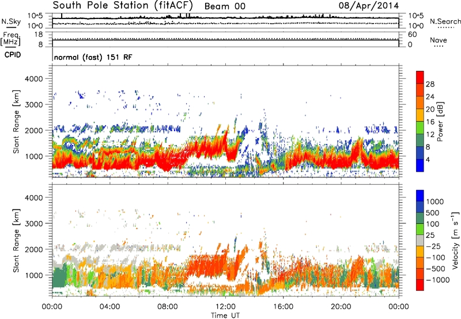461x319 pixels.
Task: Click the '-100' velocity colorbar label
Action: (x=436, y=257)
